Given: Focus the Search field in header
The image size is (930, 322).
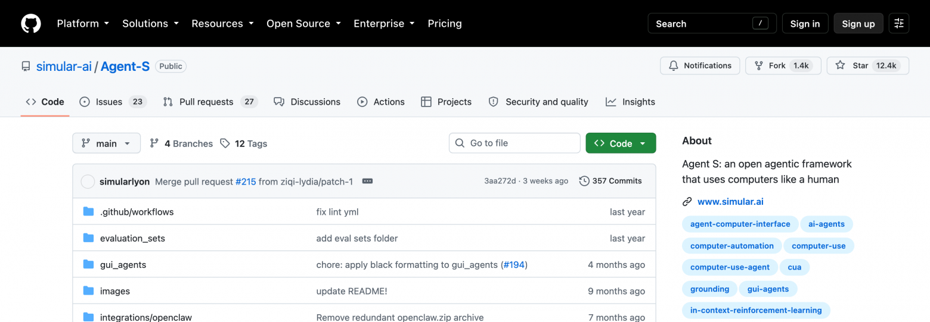Looking at the screenshot, I should pyautogui.click(x=712, y=24).
